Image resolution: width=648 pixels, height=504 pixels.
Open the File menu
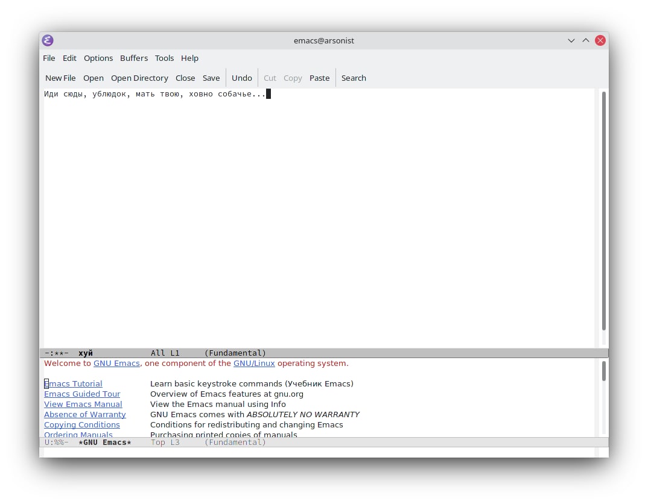[49, 58]
